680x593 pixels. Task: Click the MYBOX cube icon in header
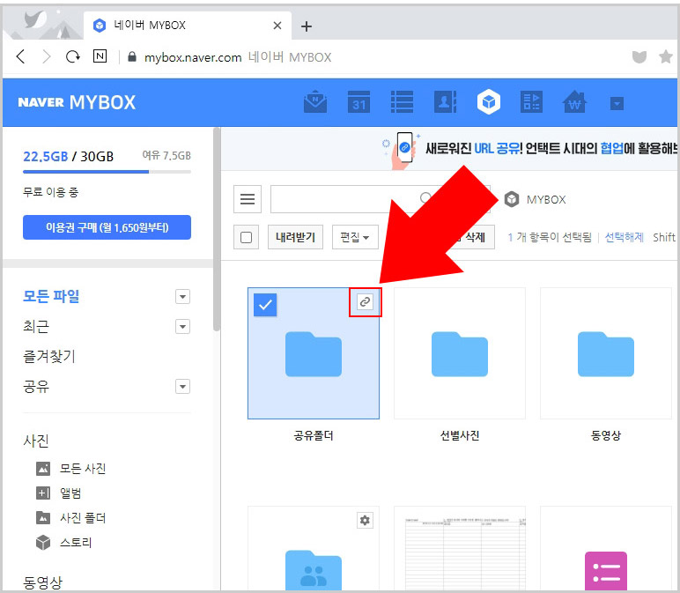point(489,102)
